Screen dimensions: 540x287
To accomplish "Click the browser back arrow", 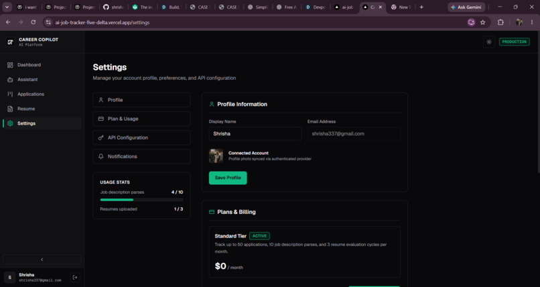I will pyautogui.click(x=8, y=22).
